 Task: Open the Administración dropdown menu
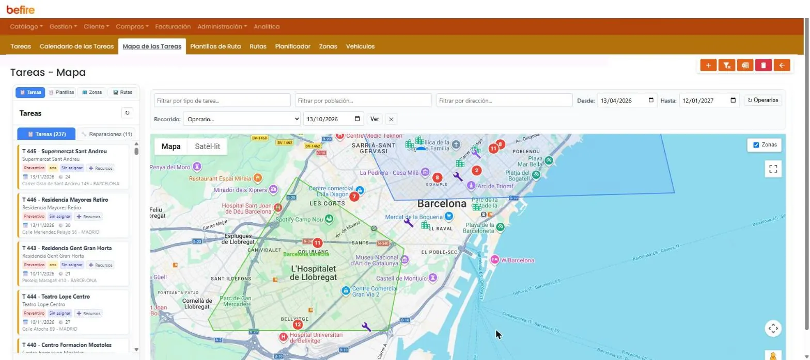[222, 26]
